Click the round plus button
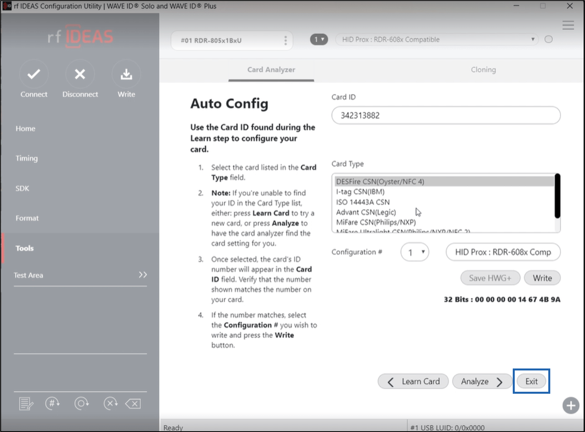This screenshot has height=432, width=585. (x=571, y=406)
